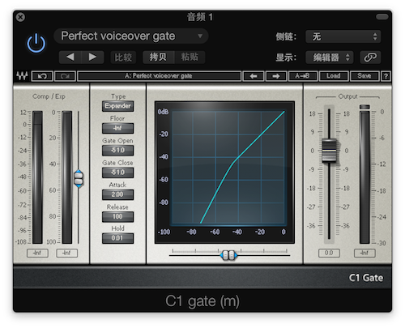Screen dimensions: 405x328
Task: Click the 比较 compare button
Action: pos(123,58)
